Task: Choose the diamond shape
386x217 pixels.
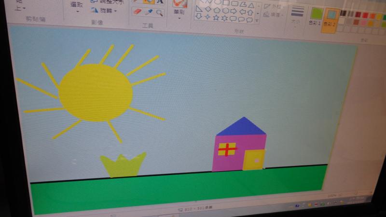Action: 208,9
